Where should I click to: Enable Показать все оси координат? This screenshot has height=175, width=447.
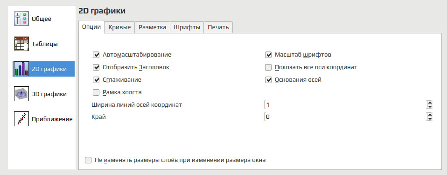268,67
